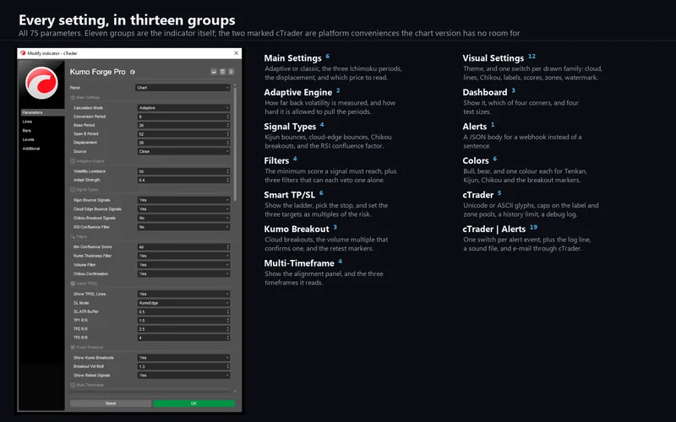Click the Smart TP/SL group icon in dialog
Viewport: 676px width, 422px height.
coord(73,284)
